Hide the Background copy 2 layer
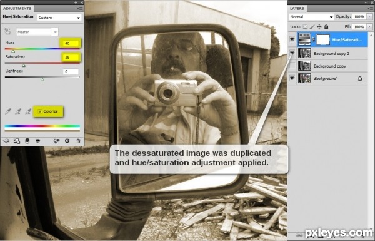Image resolution: width=375 pixels, height=241 pixels. [292, 53]
